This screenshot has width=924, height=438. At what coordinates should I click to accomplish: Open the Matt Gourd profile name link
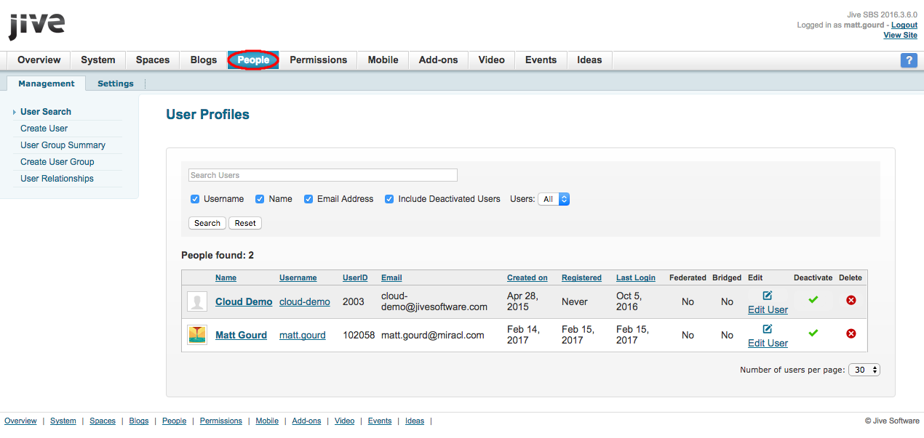tap(241, 335)
